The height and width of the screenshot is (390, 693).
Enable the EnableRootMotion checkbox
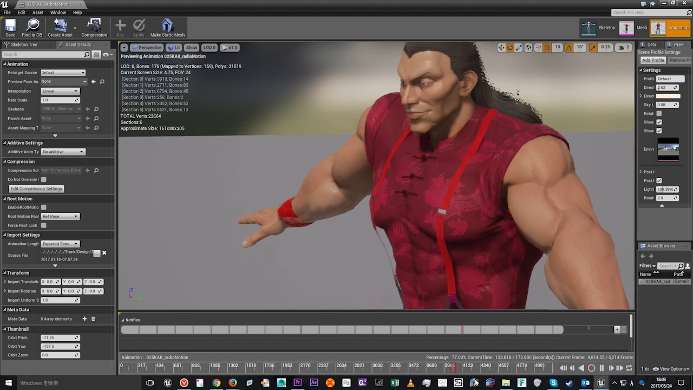[44, 207]
